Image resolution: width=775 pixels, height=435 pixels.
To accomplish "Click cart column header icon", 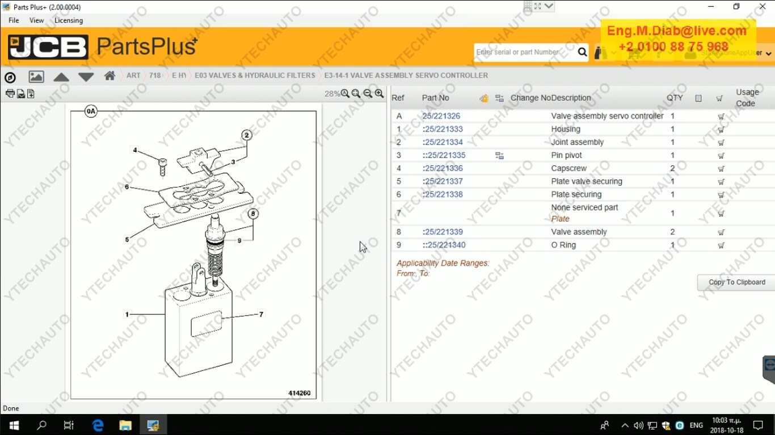I will [x=719, y=99].
